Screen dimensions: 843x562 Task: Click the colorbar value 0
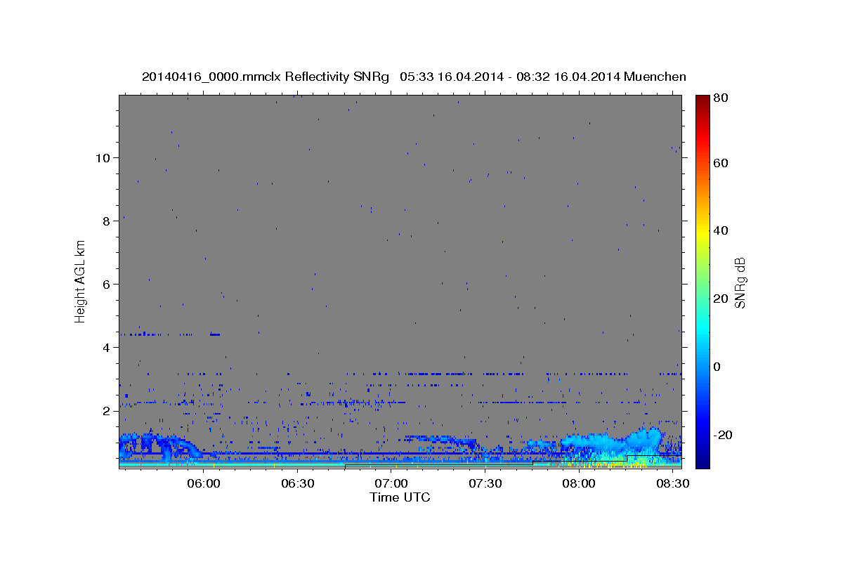point(719,367)
